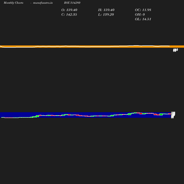Select the 'OH: 0' value

tap(140, 15)
